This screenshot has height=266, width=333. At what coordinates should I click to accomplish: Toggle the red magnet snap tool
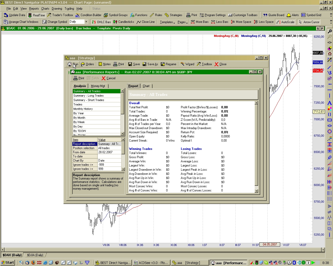click(x=330, y=54)
